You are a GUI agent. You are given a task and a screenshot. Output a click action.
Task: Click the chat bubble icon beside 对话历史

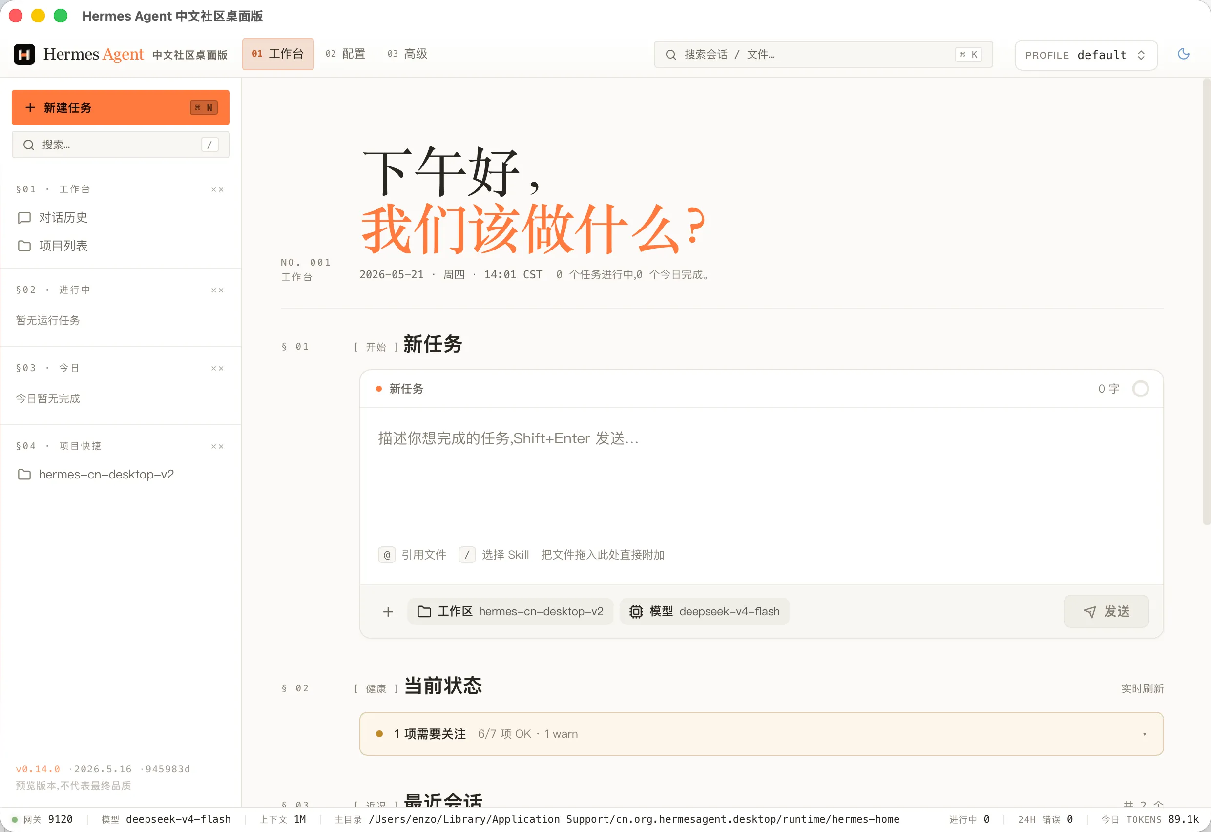24,218
